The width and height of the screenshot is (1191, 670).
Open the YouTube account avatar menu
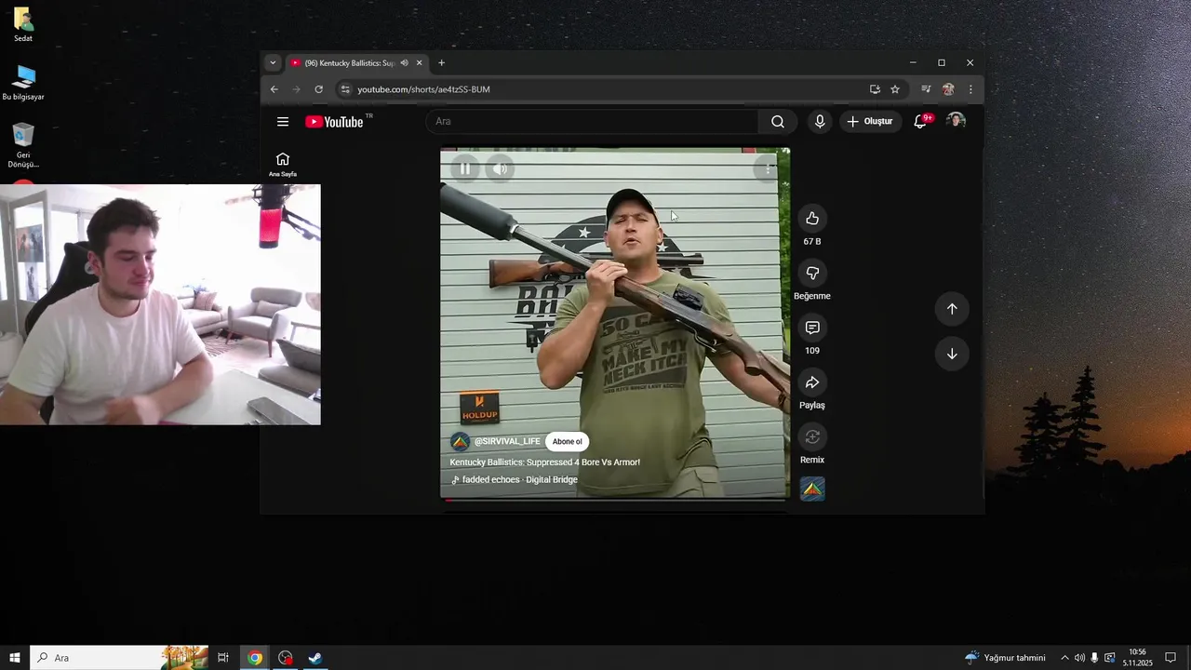click(956, 121)
